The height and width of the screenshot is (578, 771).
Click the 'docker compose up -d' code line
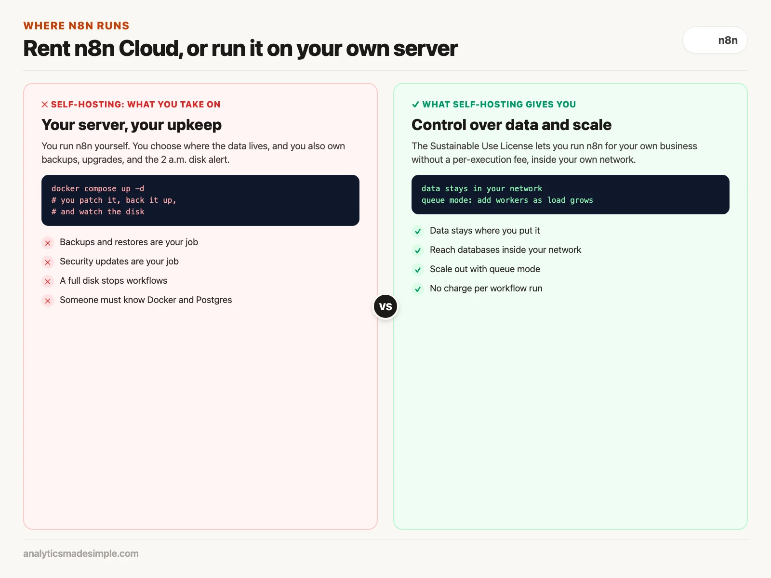pos(98,188)
